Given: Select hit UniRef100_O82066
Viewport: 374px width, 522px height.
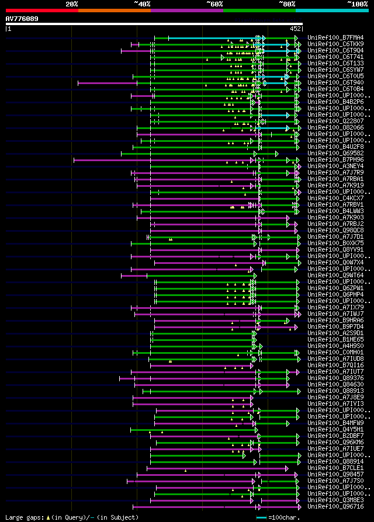Looking at the screenshot, I should pos(335,127).
